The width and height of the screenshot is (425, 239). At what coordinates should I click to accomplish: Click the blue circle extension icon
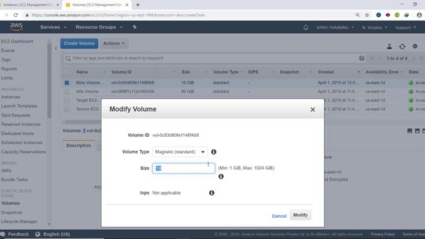point(379,15)
